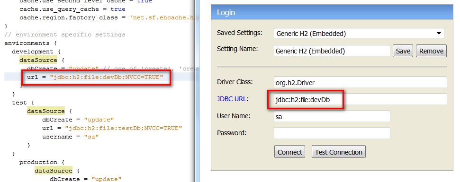The height and width of the screenshot is (182, 460).
Task: Open the Saved Settings dropdown
Action: click(359, 34)
